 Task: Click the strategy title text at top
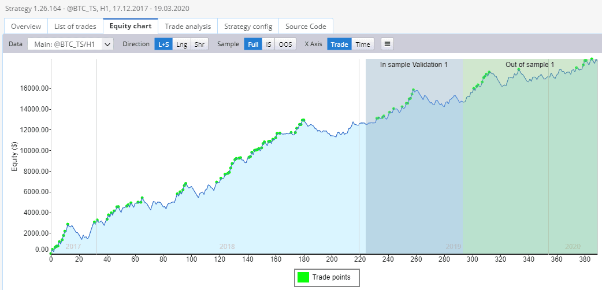pyautogui.click(x=96, y=8)
